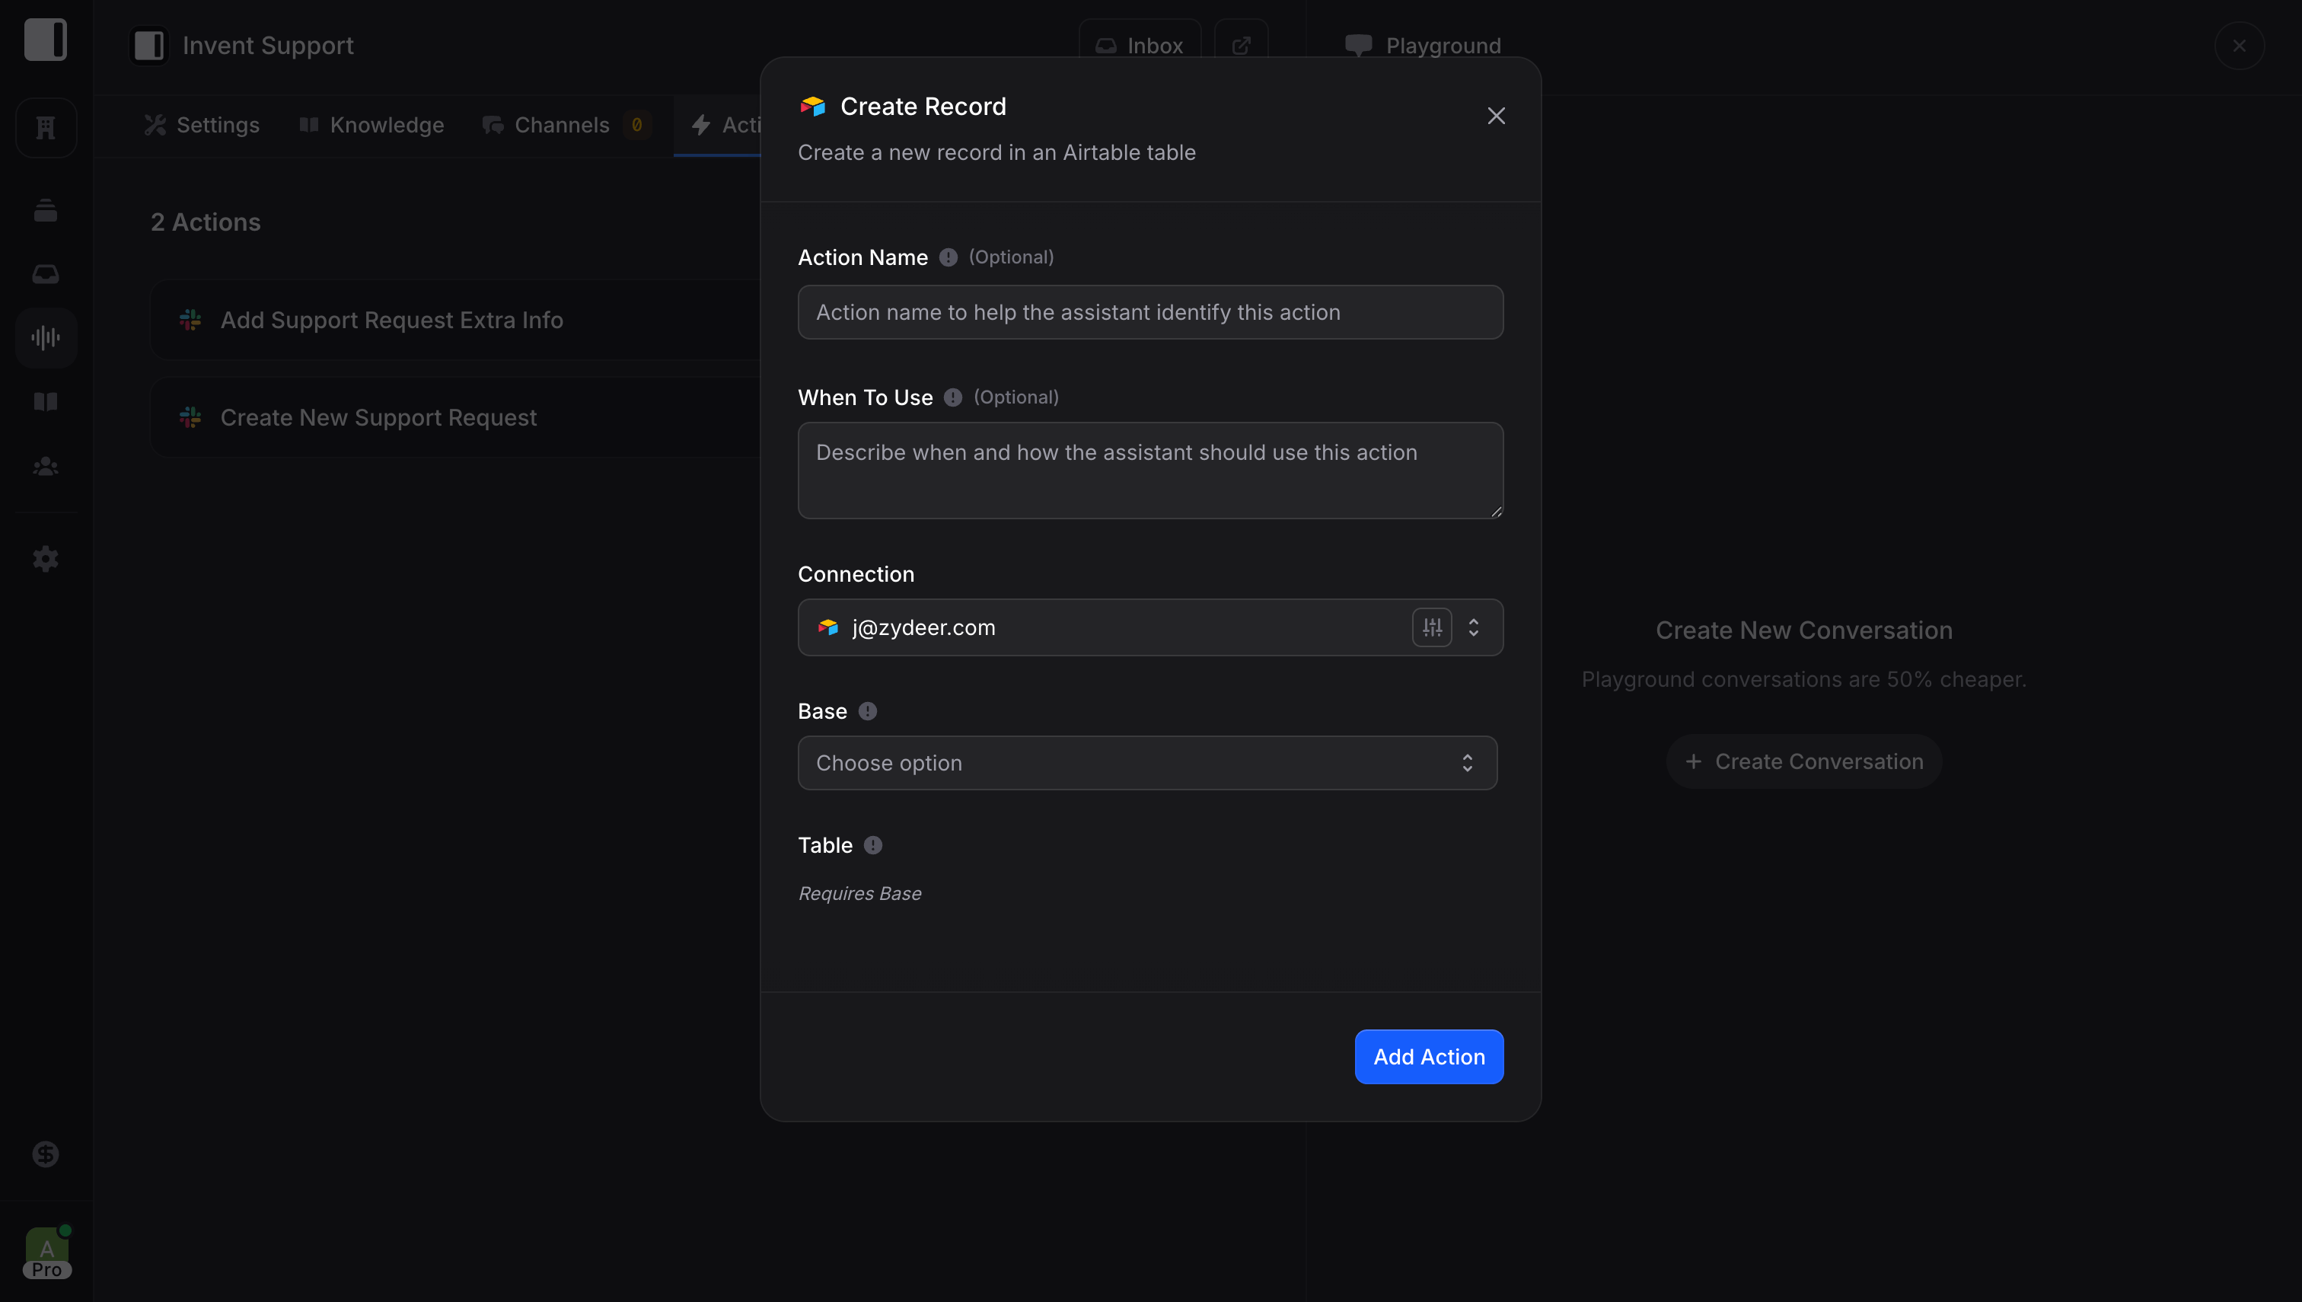Screen dimensions: 2302x1302
Task: Click the Channels tab count badge
Action: point(636,125)
